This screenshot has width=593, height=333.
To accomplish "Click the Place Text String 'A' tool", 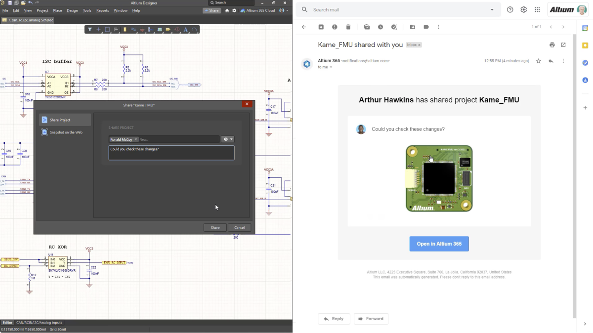I will click(186, 30).
